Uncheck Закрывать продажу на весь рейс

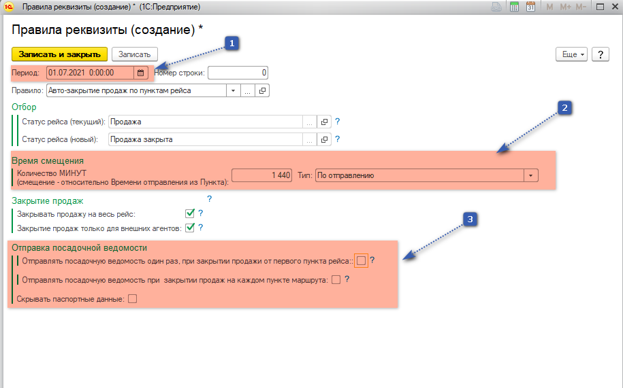(190, 214)
